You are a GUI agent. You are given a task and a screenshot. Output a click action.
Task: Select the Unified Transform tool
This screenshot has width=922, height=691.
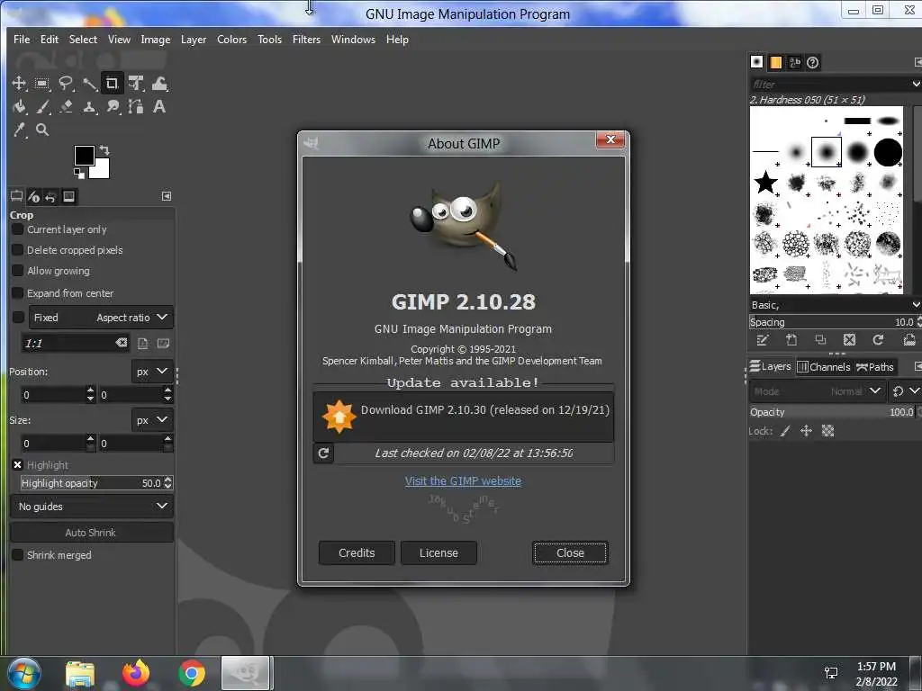[x=136, y=84]
